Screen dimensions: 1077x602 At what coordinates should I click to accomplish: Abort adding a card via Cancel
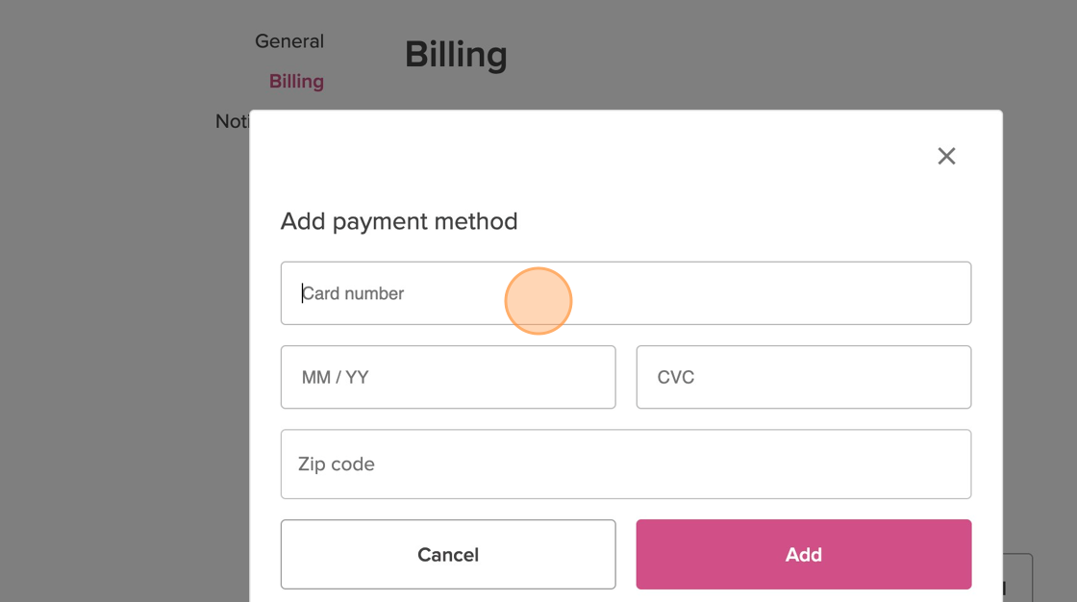(x=447, y=555)
